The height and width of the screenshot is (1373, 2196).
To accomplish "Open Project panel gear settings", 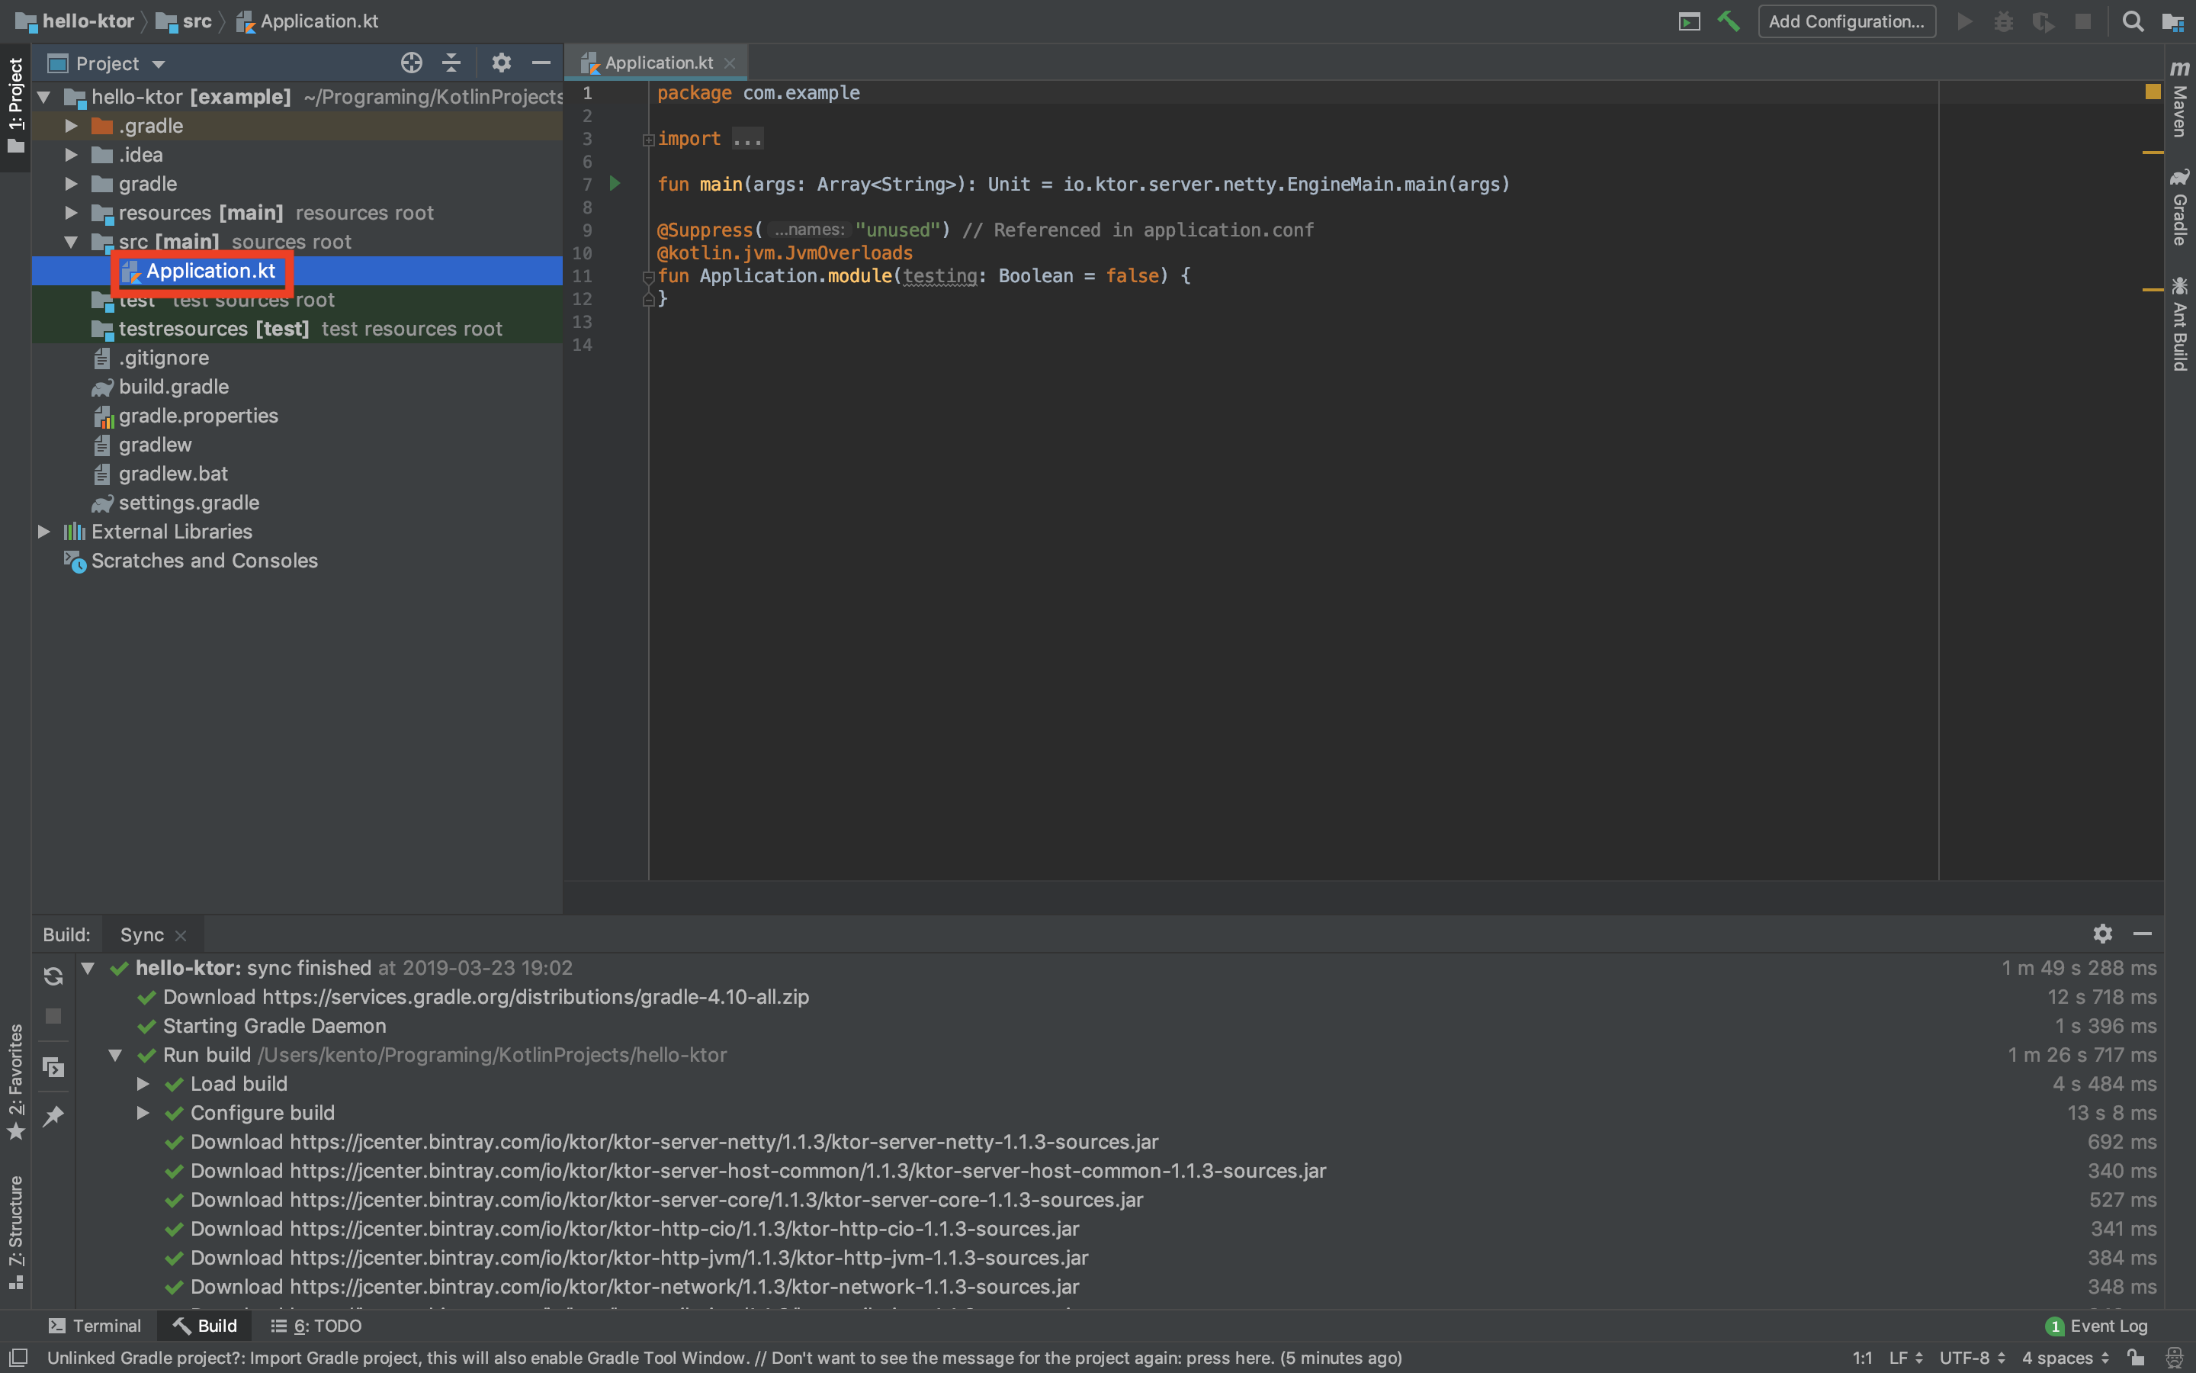I will [x=501, y=63].
